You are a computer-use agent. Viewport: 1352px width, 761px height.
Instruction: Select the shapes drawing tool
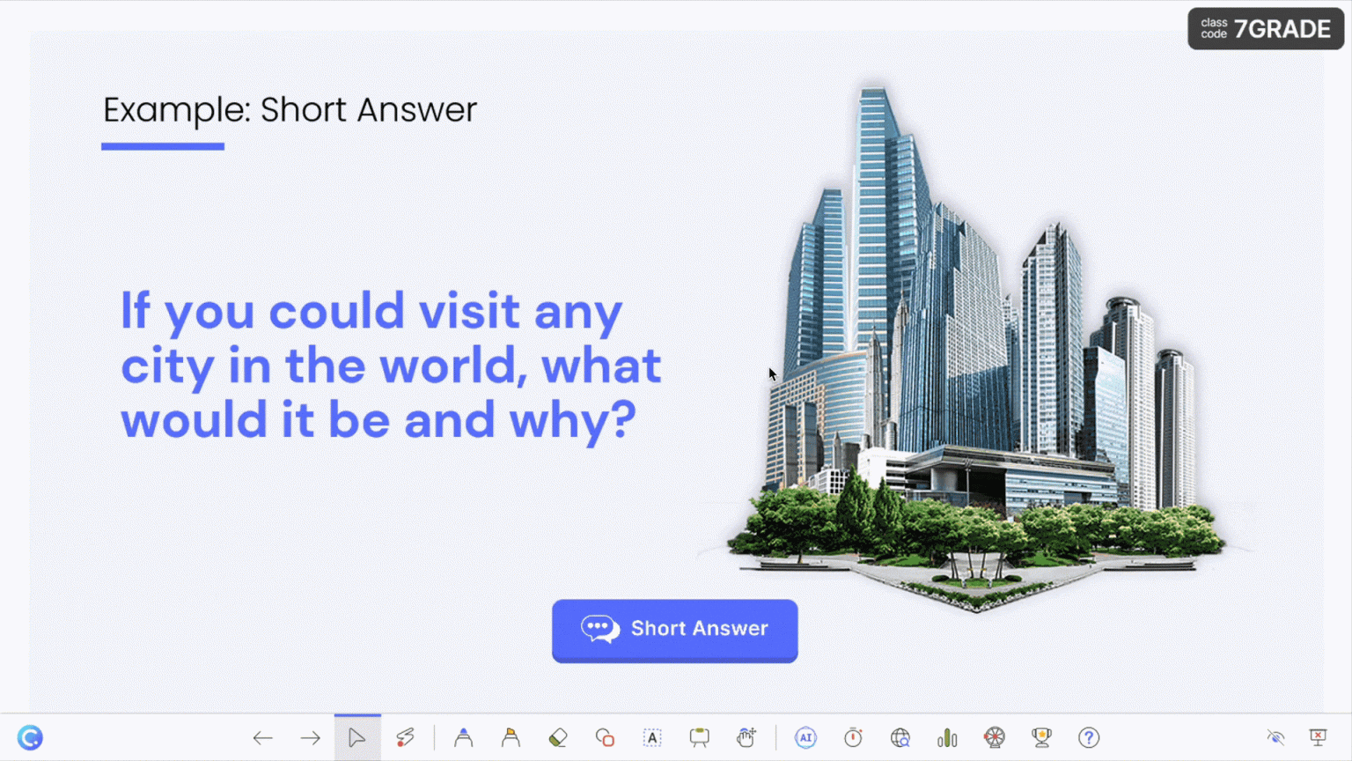[x=605, y=738]
